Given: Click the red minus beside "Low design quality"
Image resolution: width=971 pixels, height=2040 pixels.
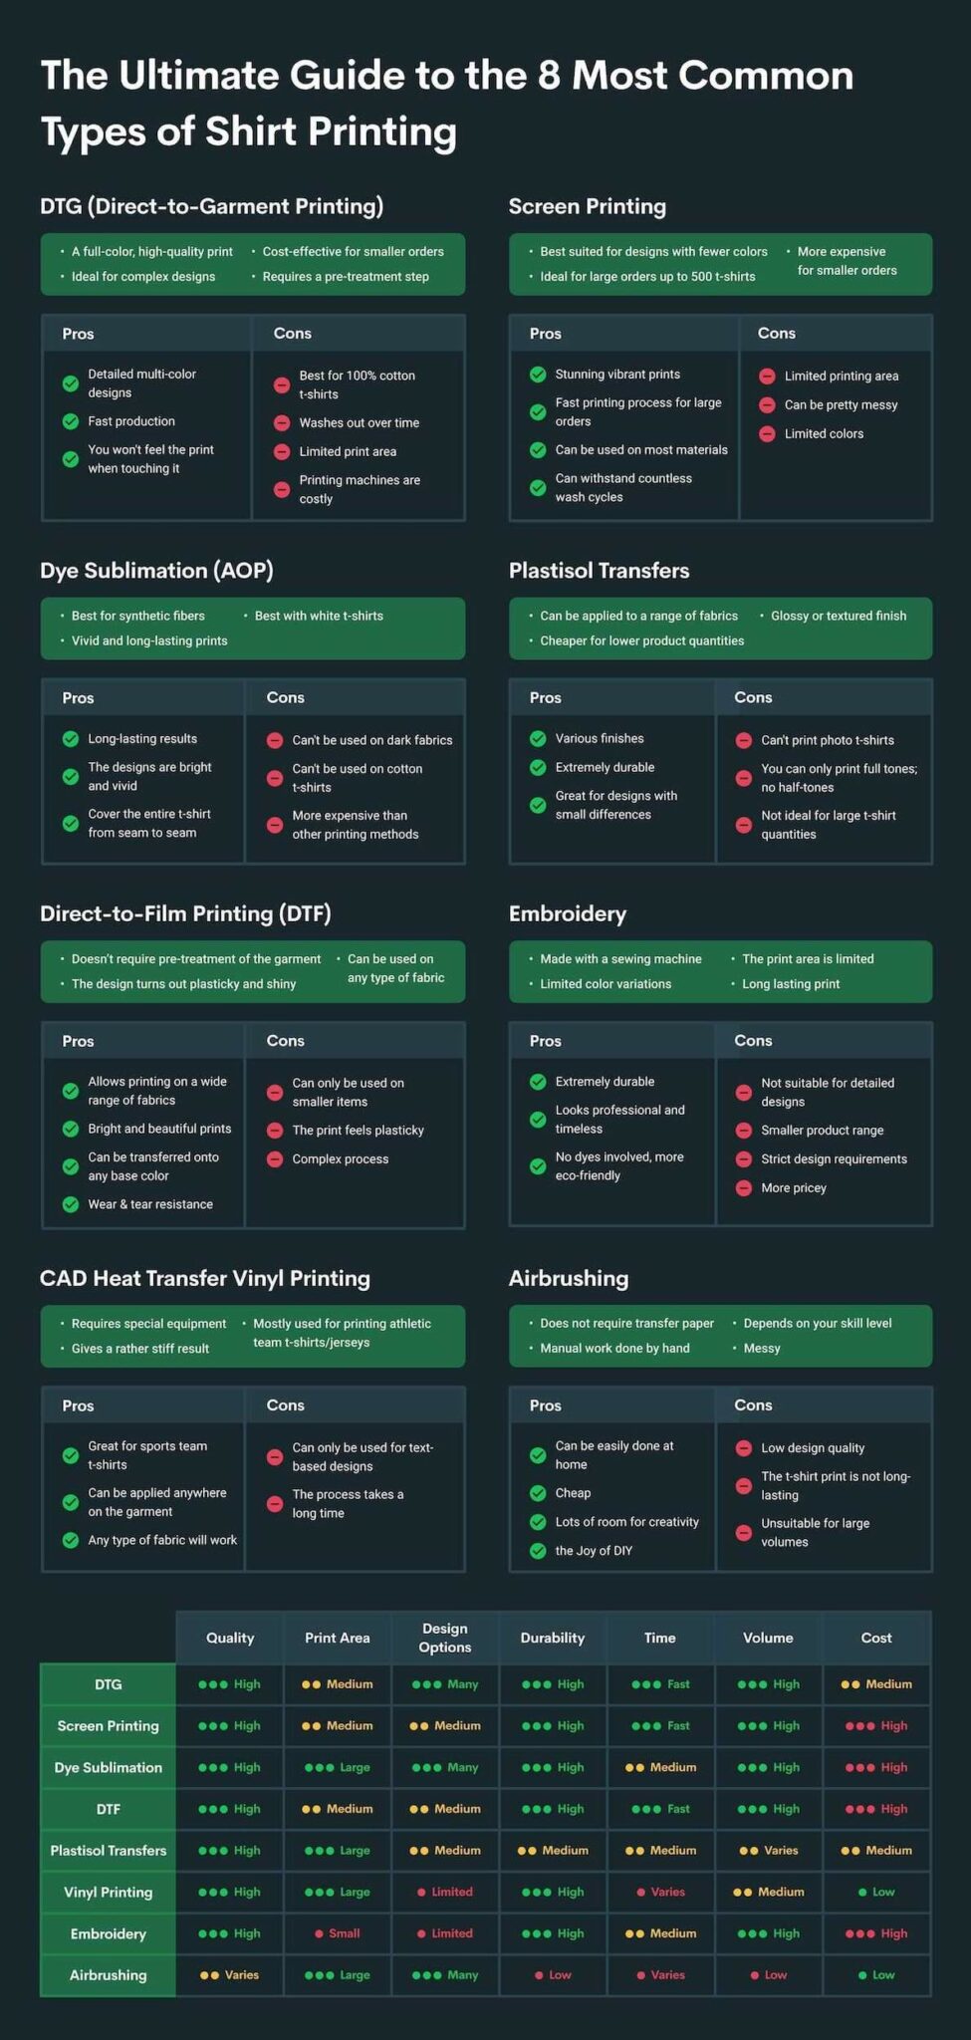Looking at the screenshot, I should (743, 1447).
